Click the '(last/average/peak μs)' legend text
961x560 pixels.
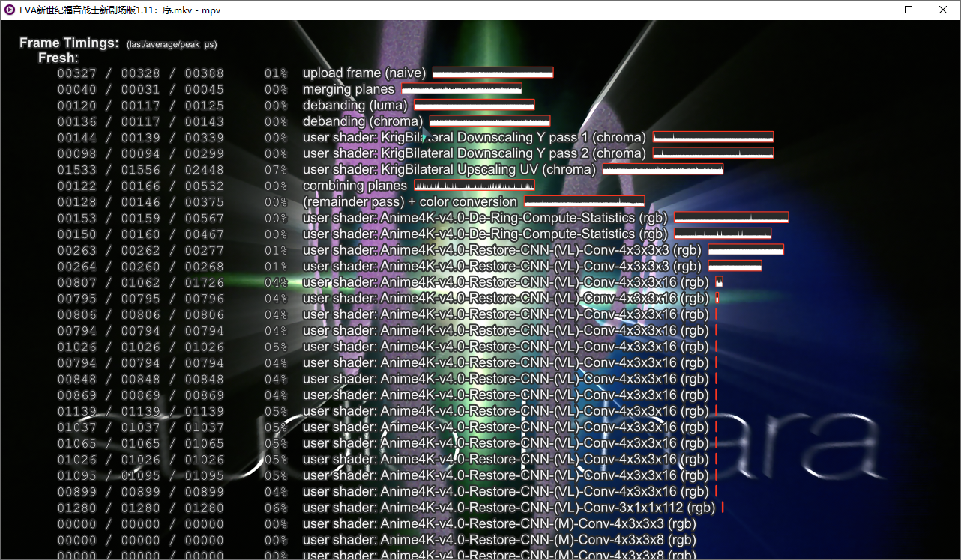coord(172,45)
